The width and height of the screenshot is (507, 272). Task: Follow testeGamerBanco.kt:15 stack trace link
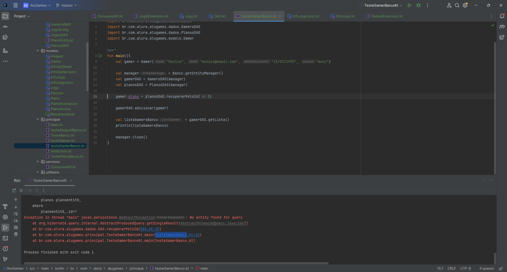177,235
